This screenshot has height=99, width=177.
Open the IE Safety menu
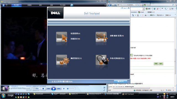[160, 15]
